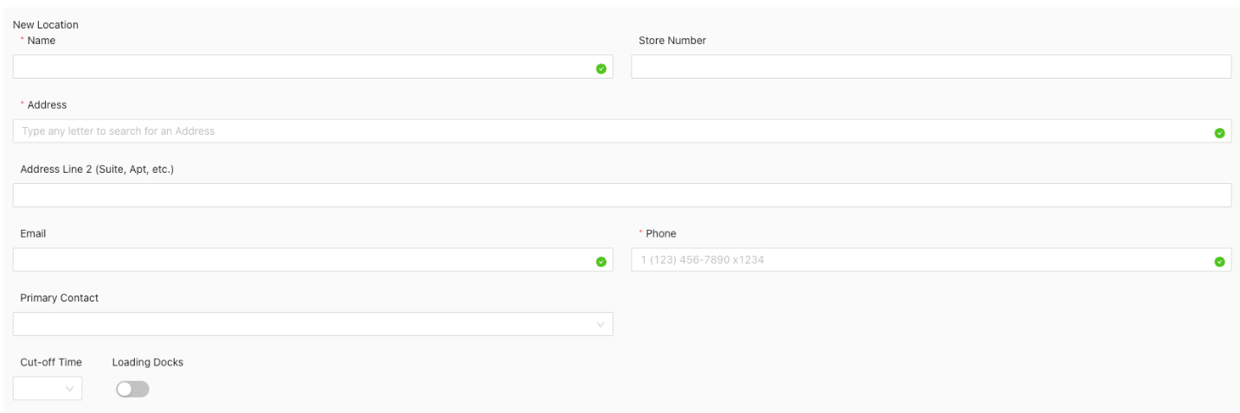Viewport: 1240px width, 413px height.
Task: Click the Cut-off Time label
Action: (51, 362)
